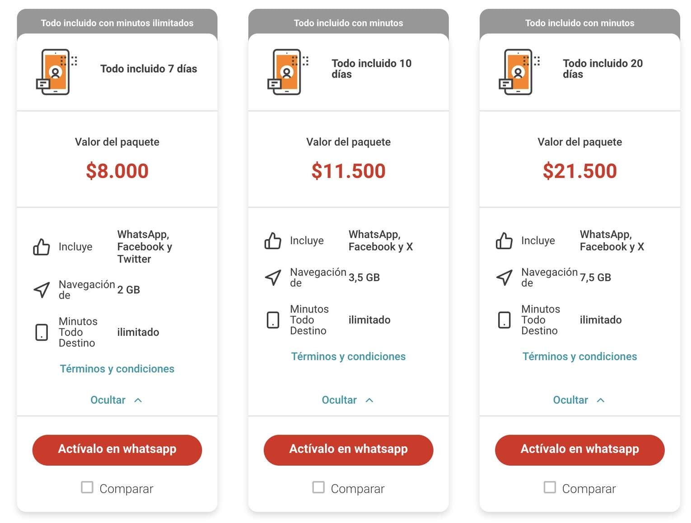Activate the 7 días plan via WhatsApp button
The width and height of the screenshot is (691, 523).
pos(117,450)
